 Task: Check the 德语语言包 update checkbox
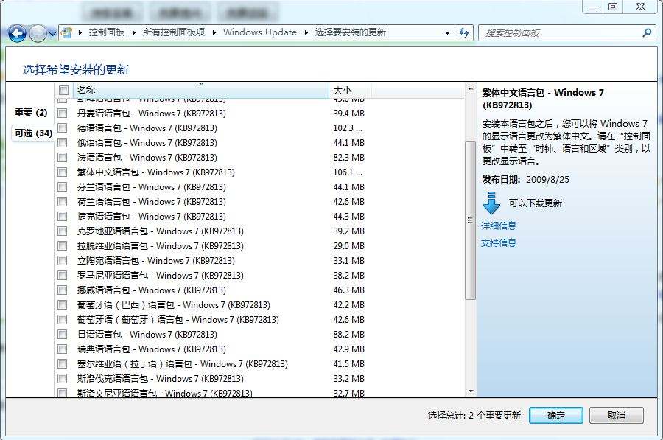[62, 128]
